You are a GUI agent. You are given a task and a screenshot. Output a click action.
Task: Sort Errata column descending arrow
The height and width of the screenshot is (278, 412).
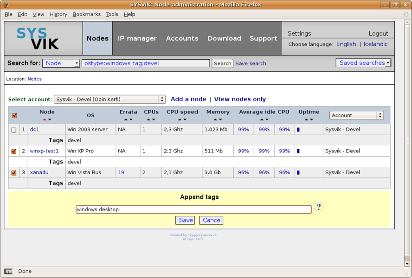131,120
